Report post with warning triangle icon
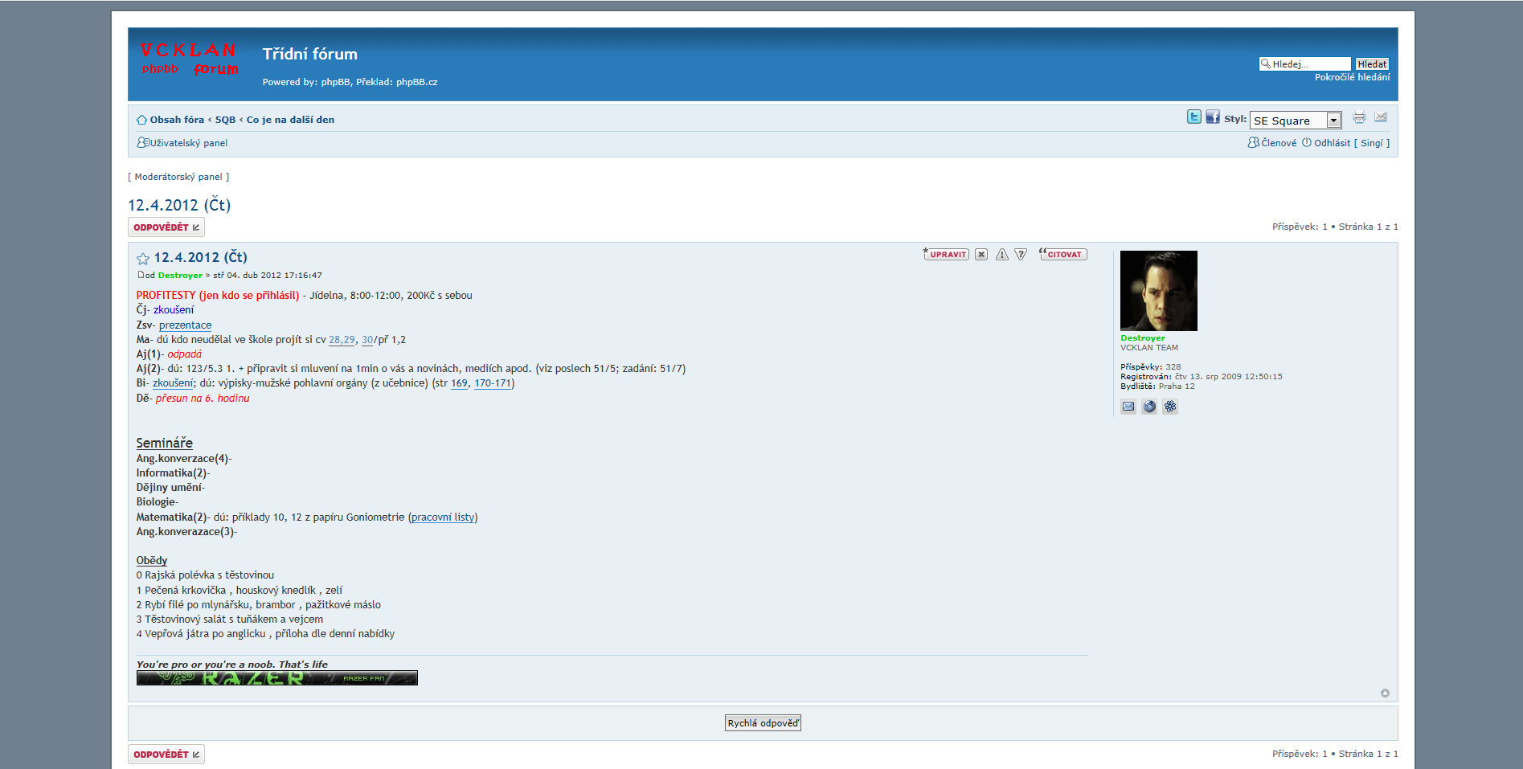The width and height of the screenshot is (1523, 769). point(1002,255)
